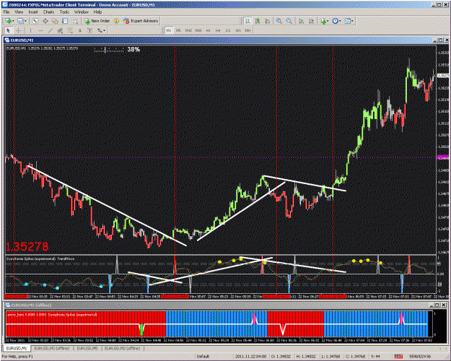Expand the New Chart dropdown arrow
Viewport: 451px width, 361px height.
[13, 21]
